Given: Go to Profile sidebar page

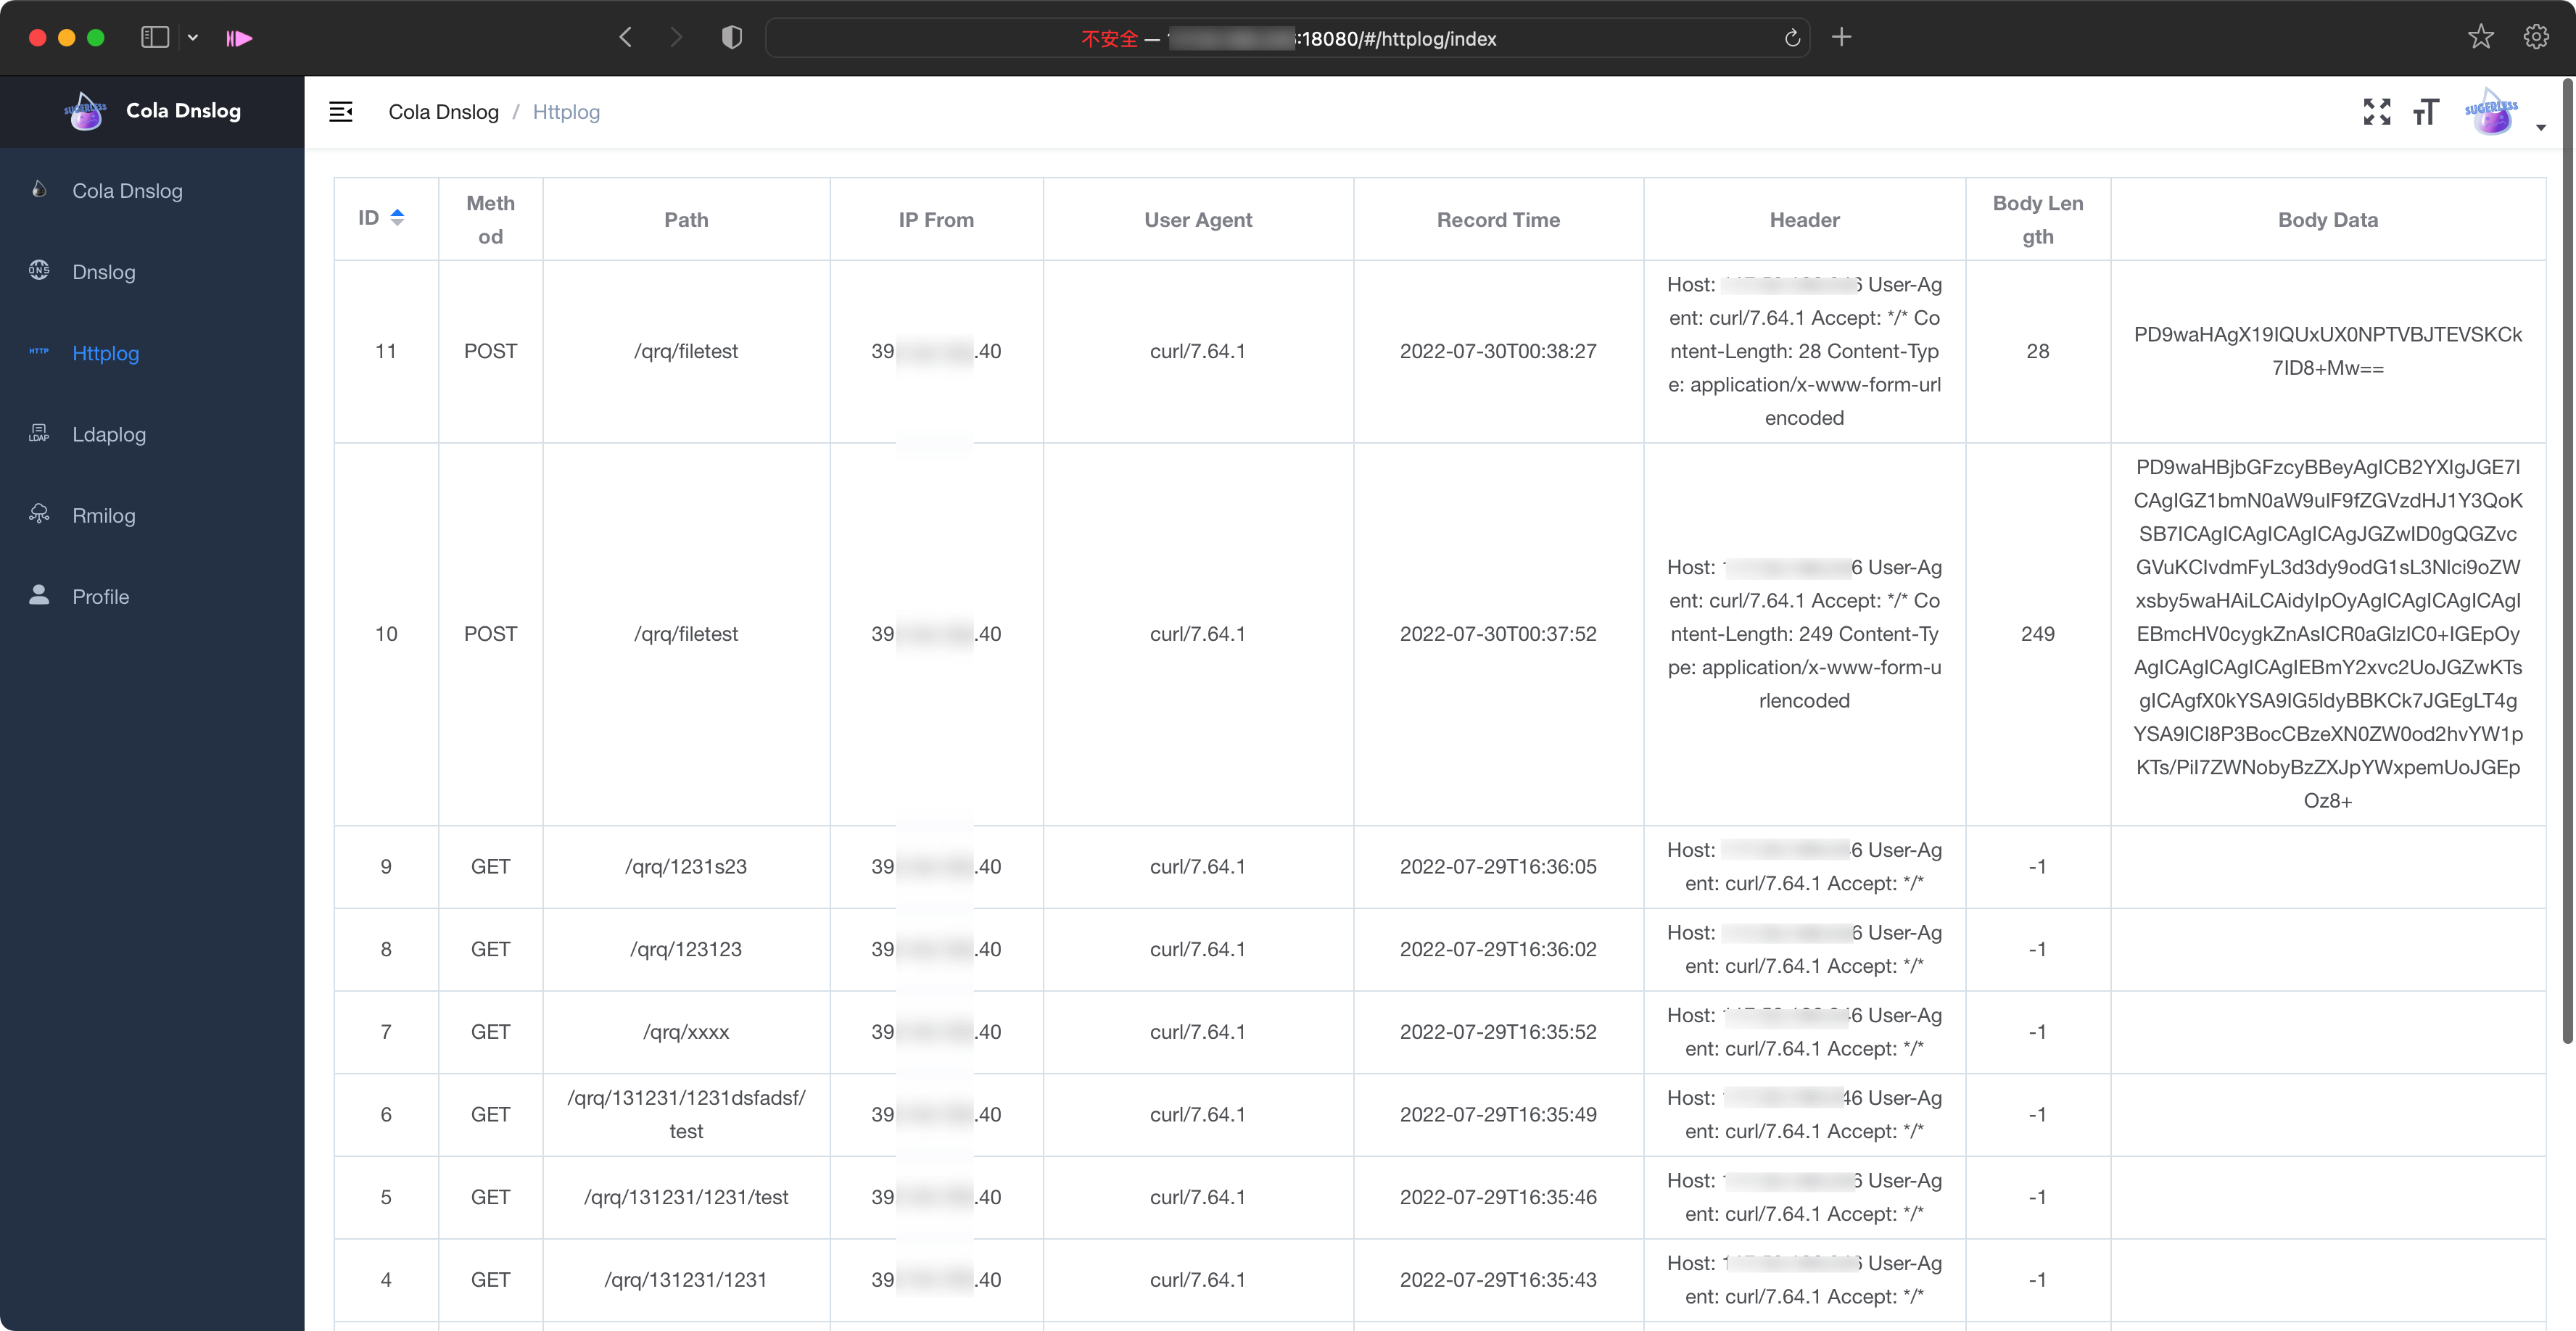Looking at the screenshot, I should click(100, 597).
